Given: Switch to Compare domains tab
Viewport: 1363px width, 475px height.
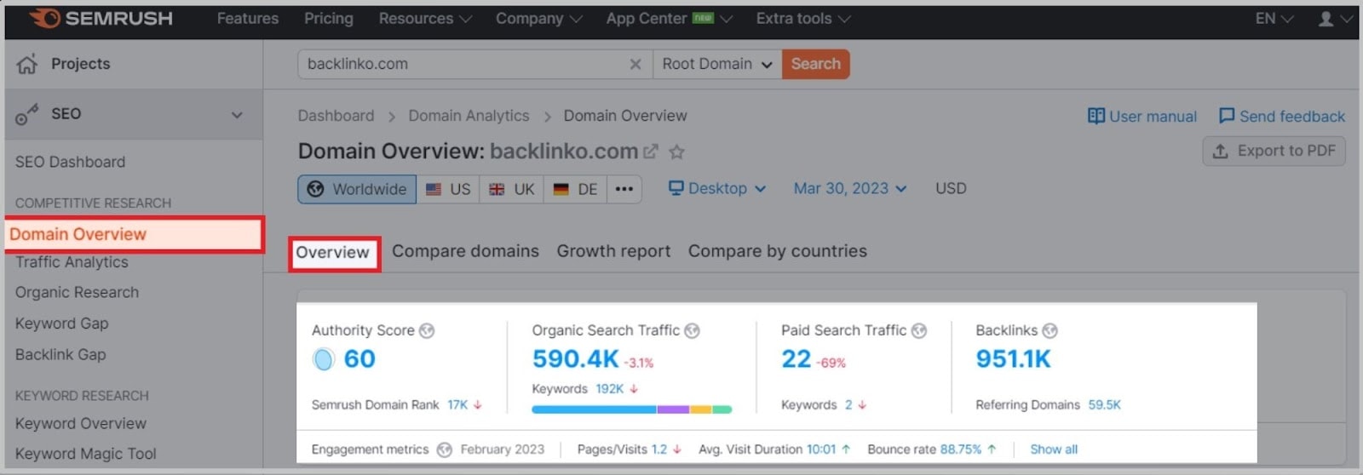Looking at the screenshot, I should [465, 251].
